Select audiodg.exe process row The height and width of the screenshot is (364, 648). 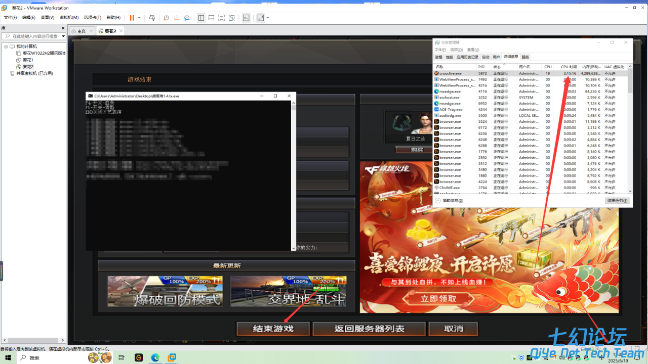(x=531, y=115)
